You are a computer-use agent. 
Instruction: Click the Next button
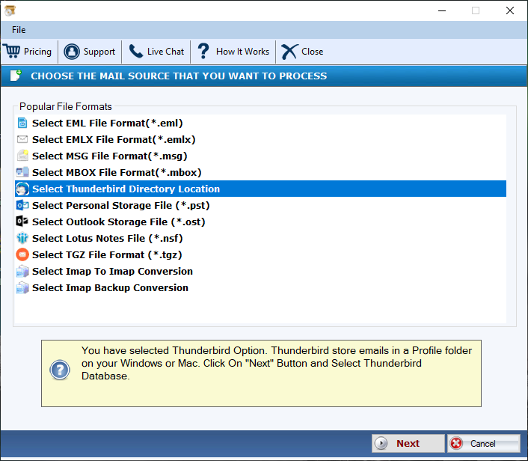pyautogui.click(x=408, y=443)
